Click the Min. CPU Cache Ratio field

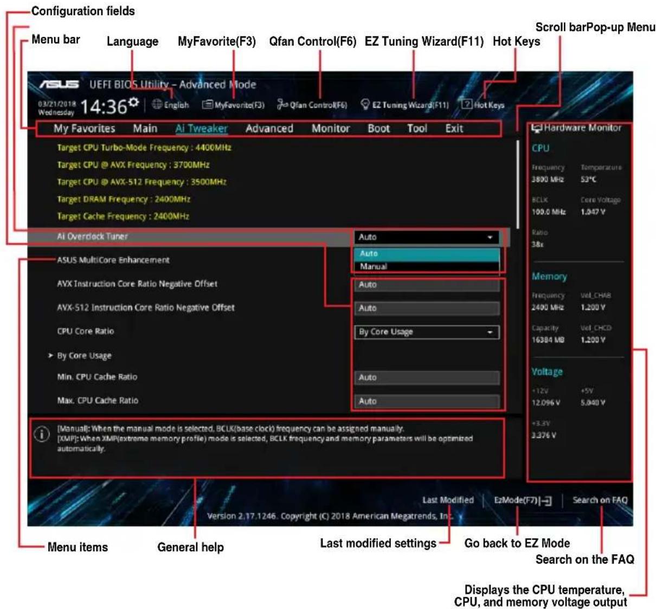point(426,377)
